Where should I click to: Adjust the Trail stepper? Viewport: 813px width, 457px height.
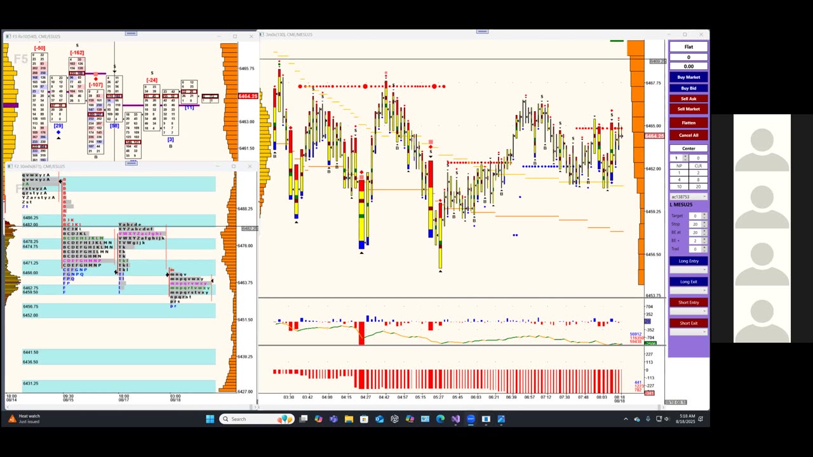pyautogui.click(x=704, y=249)
